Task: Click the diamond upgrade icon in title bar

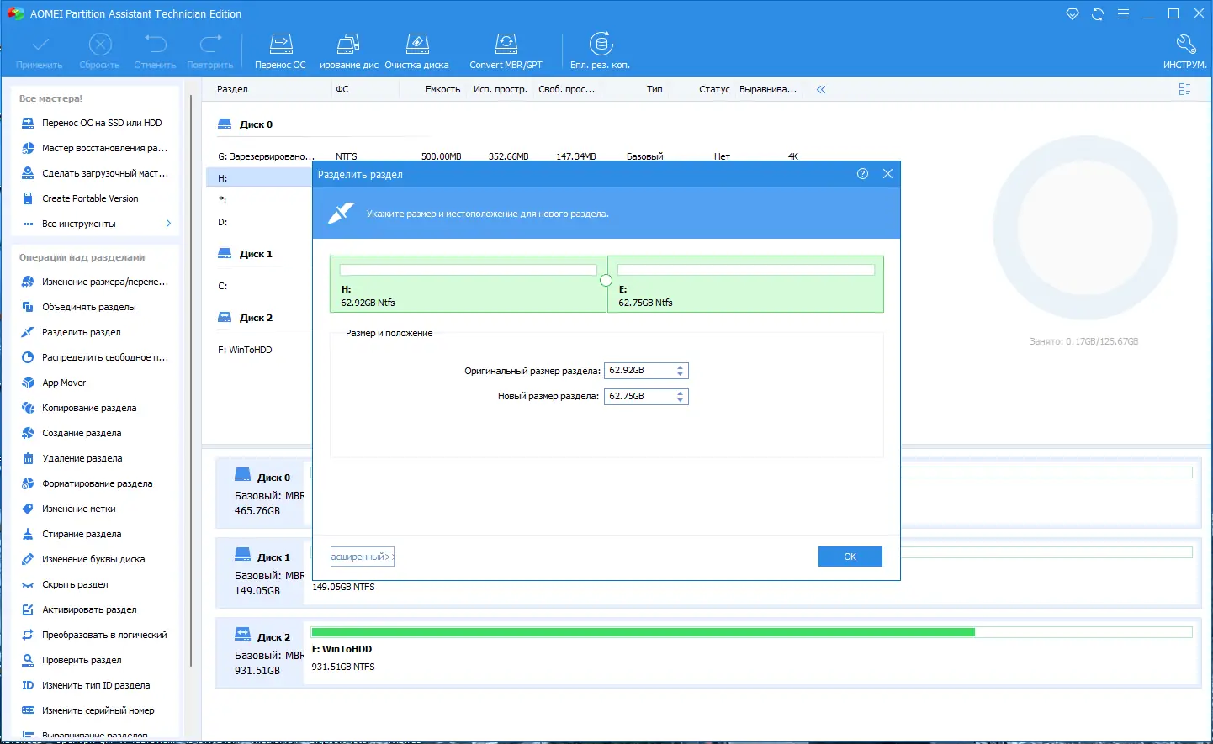Action: pyautogui.click(x=1073, y=14)
